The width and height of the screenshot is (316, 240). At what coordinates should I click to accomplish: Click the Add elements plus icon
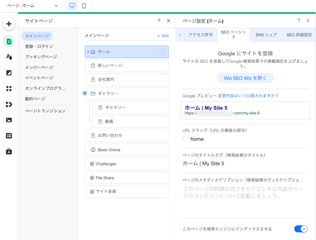[8, 24]
